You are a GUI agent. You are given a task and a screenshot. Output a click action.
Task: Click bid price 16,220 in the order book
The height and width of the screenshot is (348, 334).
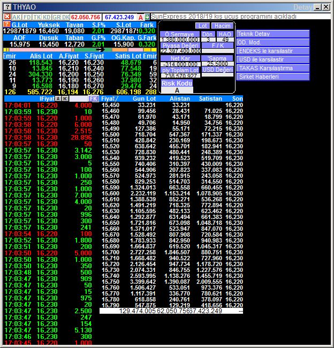[x=69, y=63]
